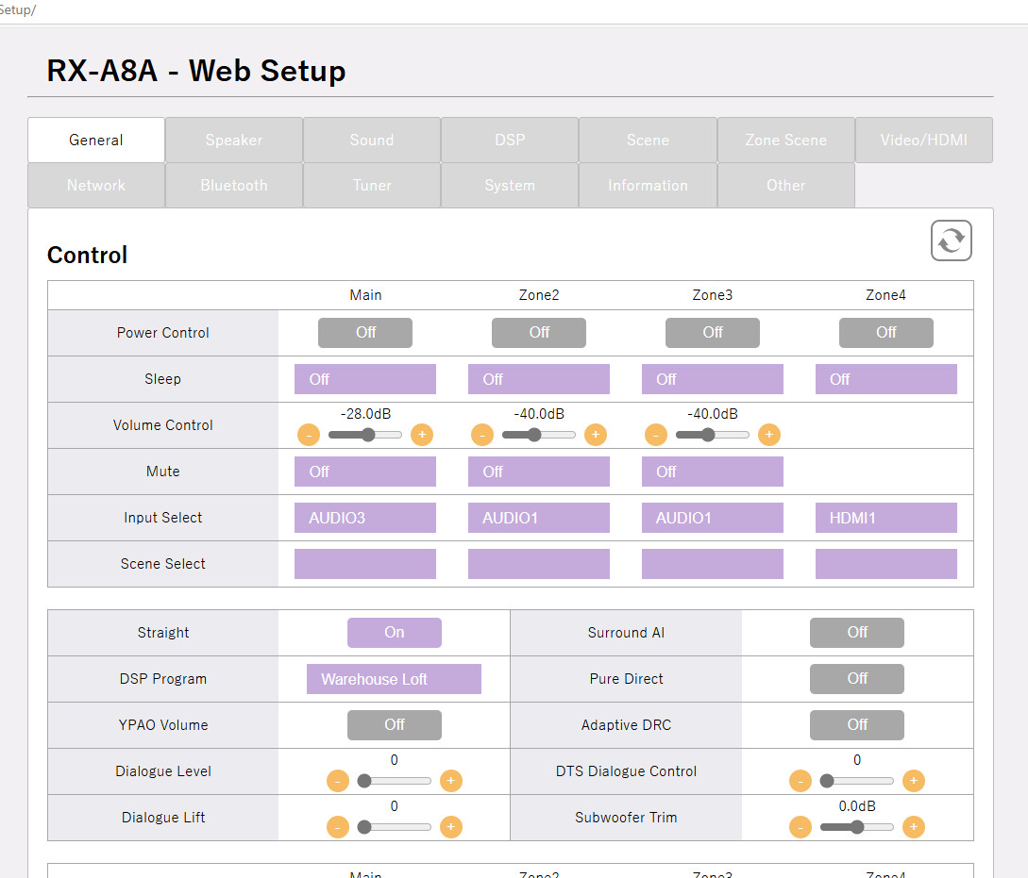
Task: Decrease Main zone volume with minus icon
Action: pos(309,435)
